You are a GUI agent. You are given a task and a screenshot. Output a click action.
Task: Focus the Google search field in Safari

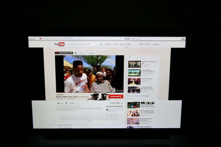tap(157, 39)
